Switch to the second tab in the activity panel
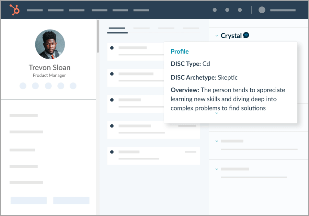This screenshot has height=216, width=309. pos(142,28)
